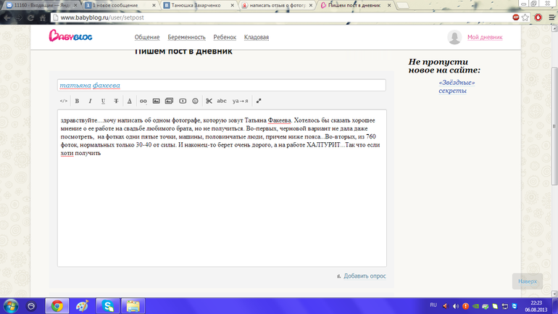Apply bold formatting in editor
This screenshot has height=314, width=558.
[78, 101]
